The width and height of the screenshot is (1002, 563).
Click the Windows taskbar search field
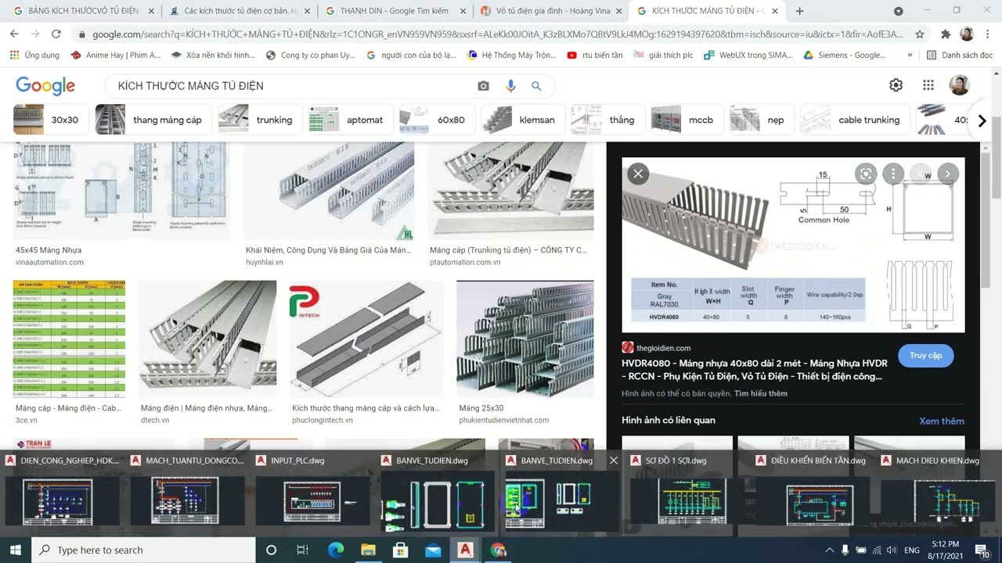click(144, 550)
